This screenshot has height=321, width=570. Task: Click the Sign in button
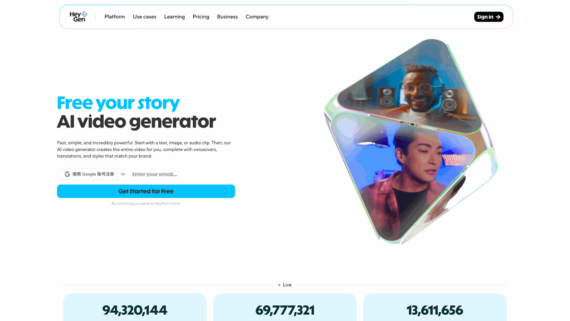pos(489,17)
